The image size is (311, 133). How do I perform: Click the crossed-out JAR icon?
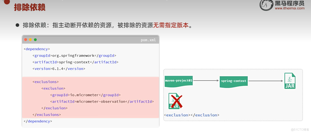[x=175, y=101]
